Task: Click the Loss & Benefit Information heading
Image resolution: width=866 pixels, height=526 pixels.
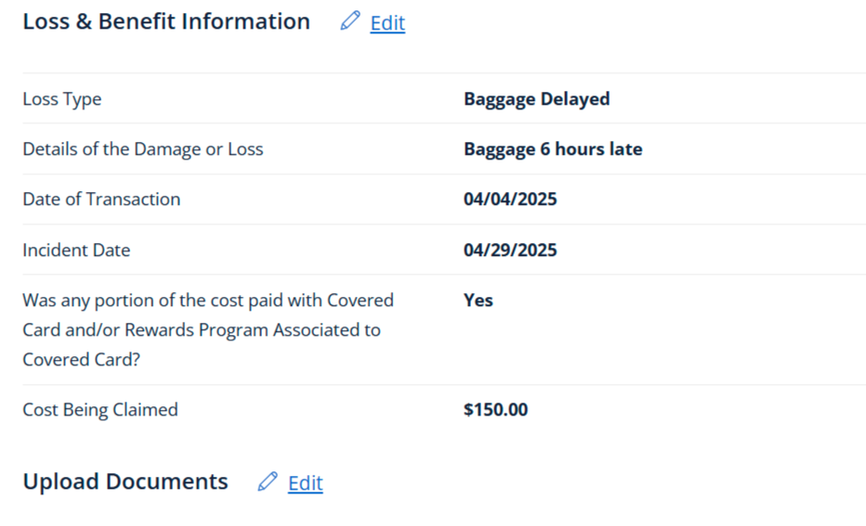Action: pos(166,21)
